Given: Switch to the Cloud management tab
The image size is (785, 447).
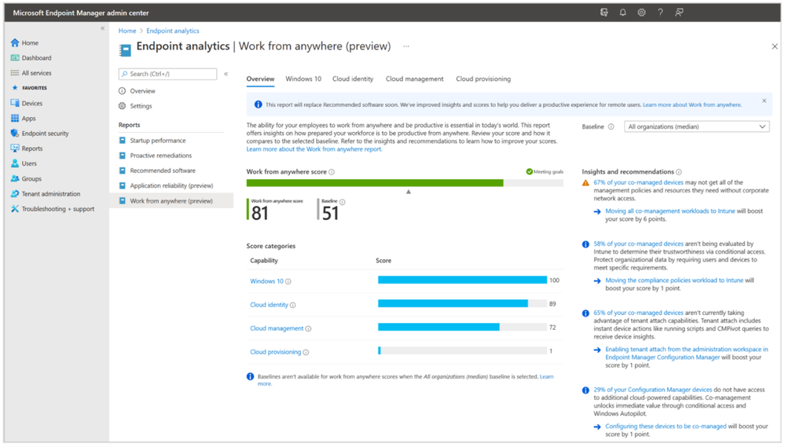Looking at the screenshot, I should pyautogui.click(x=415, y=79).
